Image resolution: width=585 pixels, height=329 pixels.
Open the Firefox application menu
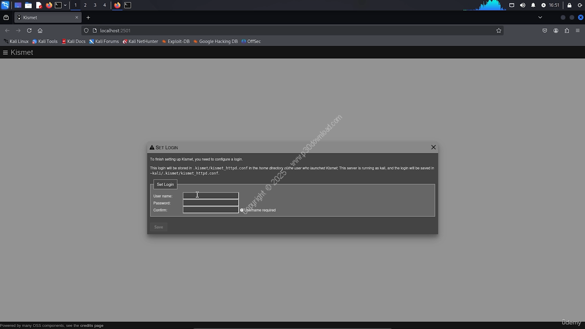pyautogui.click(x=578, y=31)
